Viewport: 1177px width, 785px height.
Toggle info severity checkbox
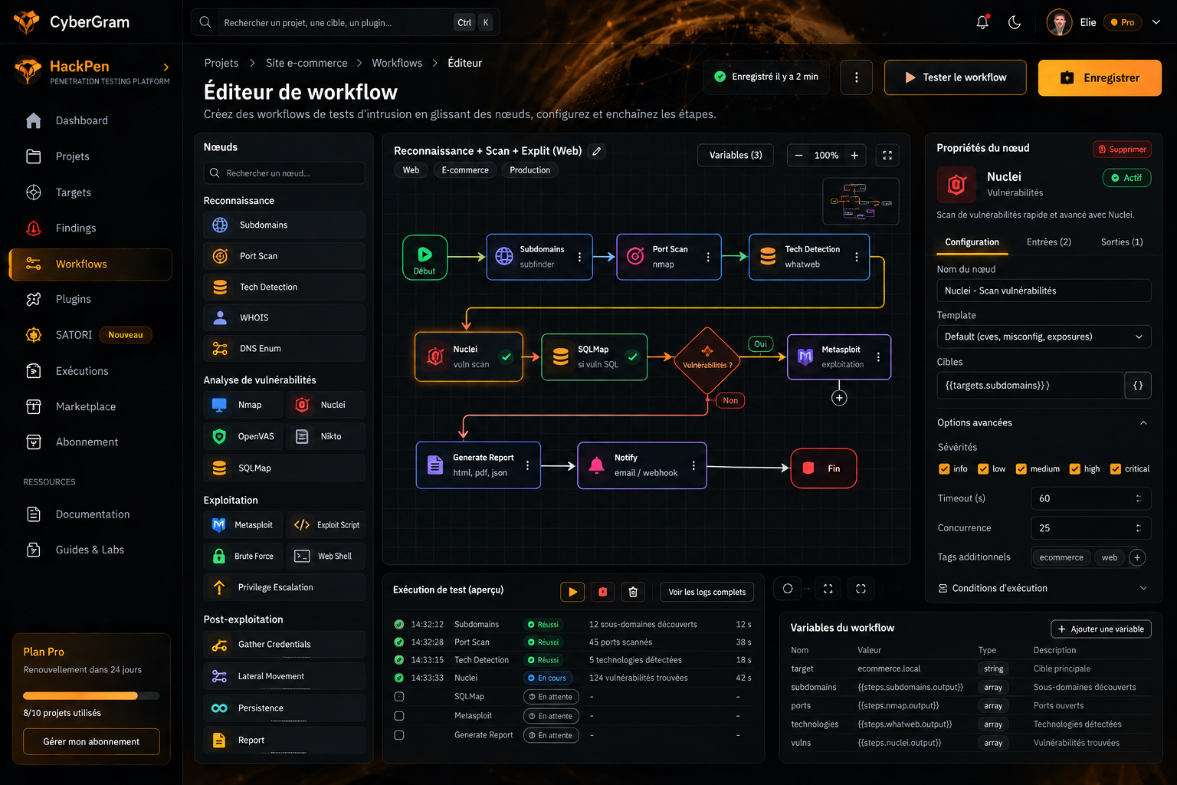point(944,469)
